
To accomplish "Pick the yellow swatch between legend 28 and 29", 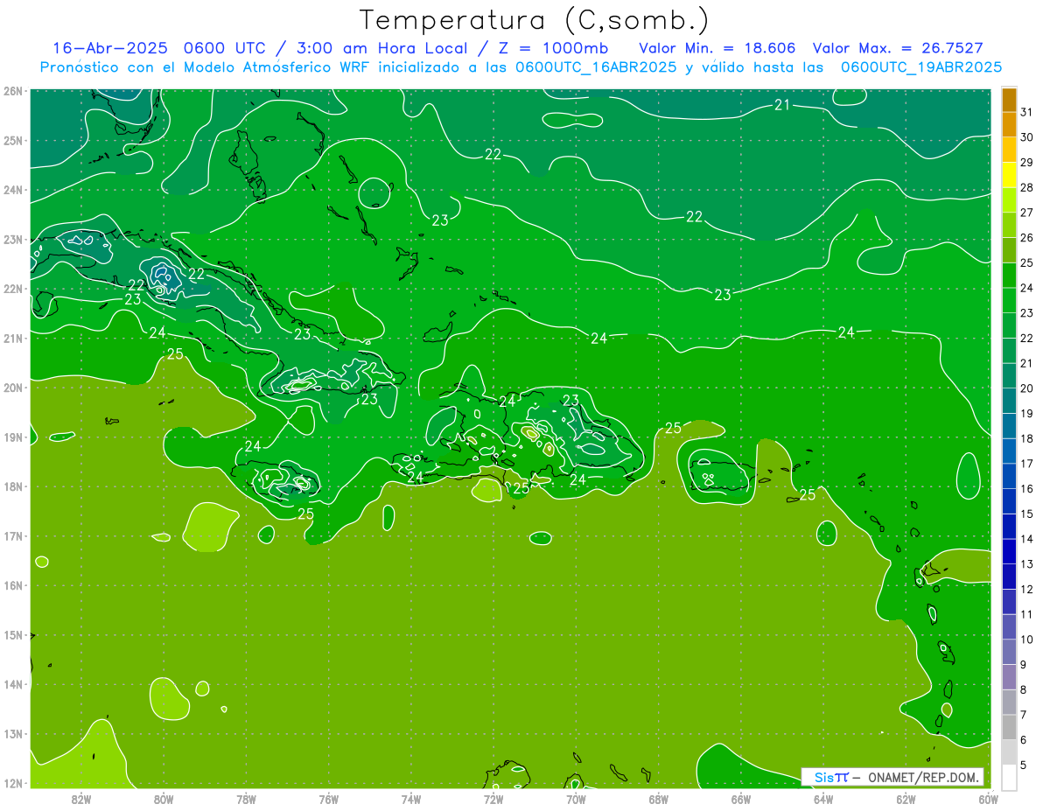I will [x=1010, y=175].
